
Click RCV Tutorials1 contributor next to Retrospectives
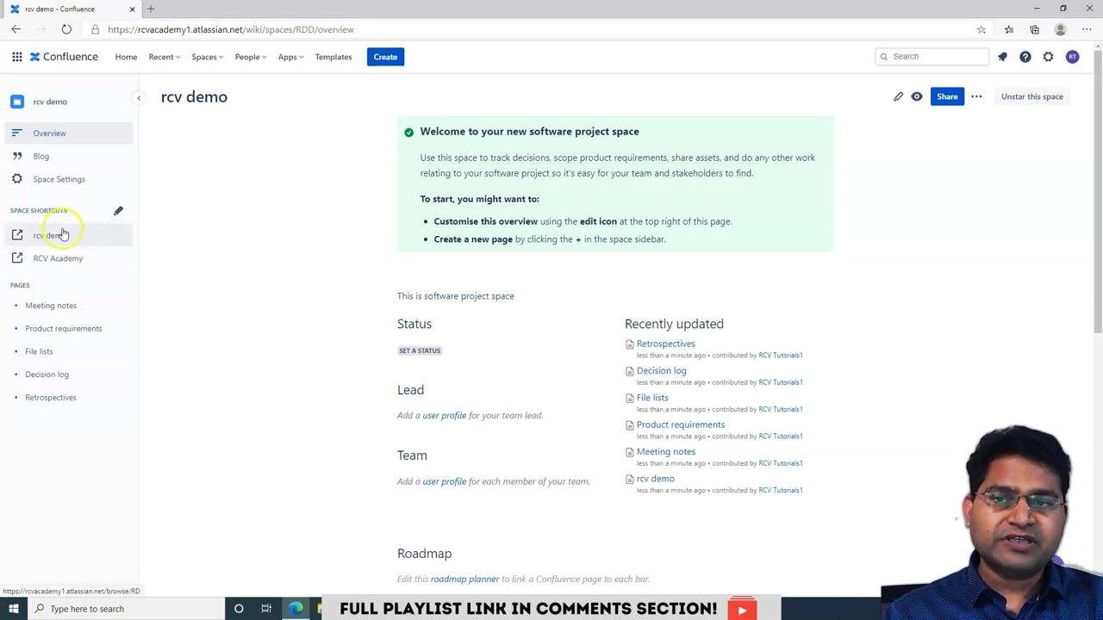click(780, 355)
